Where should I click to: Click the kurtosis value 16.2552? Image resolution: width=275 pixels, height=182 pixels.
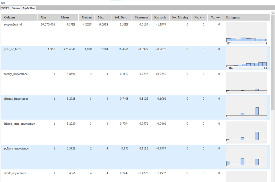(161, 74)
